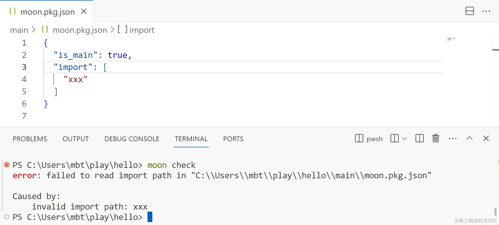Close the terminal panel

click(486, 138)
